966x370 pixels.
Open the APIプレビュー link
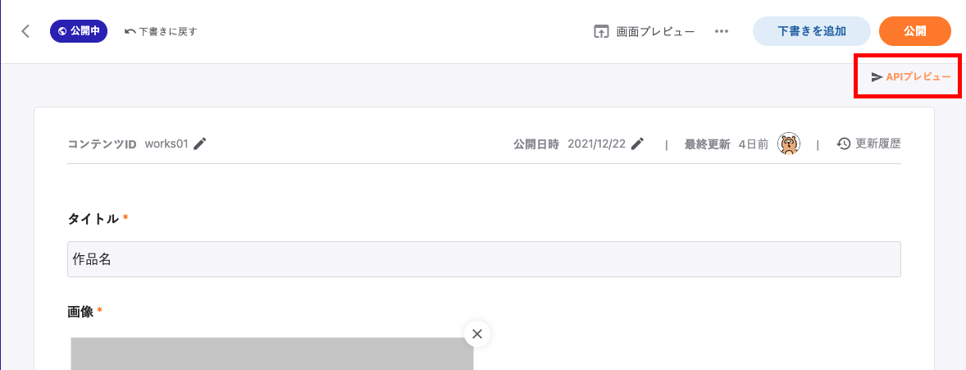(x=911, y=76)
